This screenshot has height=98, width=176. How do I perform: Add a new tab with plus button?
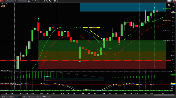click(x=50, y=96)
